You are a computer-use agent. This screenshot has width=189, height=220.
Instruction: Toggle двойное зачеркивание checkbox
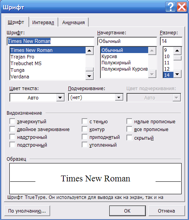click(12, 129)
